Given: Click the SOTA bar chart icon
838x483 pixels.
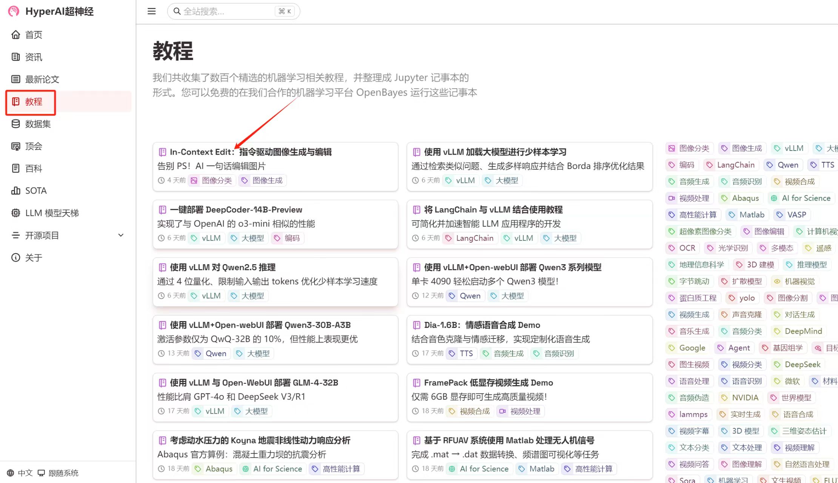Looking at the screenshot, I should 15,191.
